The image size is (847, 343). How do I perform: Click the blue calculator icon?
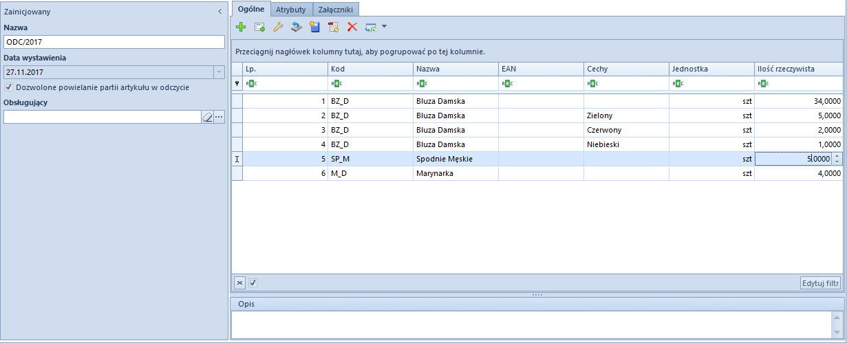315,27
